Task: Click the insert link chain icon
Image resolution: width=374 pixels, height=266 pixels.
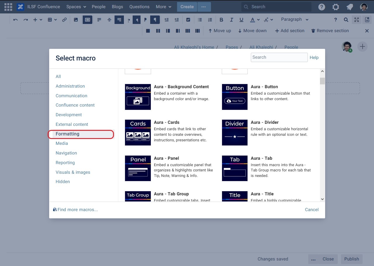Action: coord(64,20)
